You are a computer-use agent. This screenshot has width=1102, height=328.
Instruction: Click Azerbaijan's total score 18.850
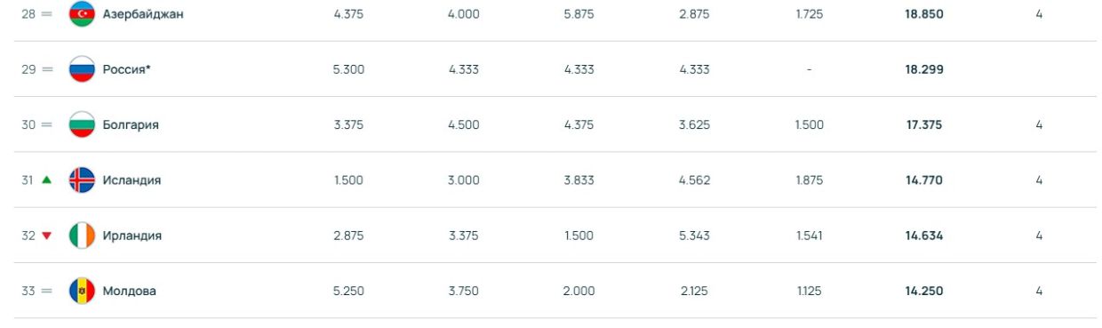click(924, 14)
